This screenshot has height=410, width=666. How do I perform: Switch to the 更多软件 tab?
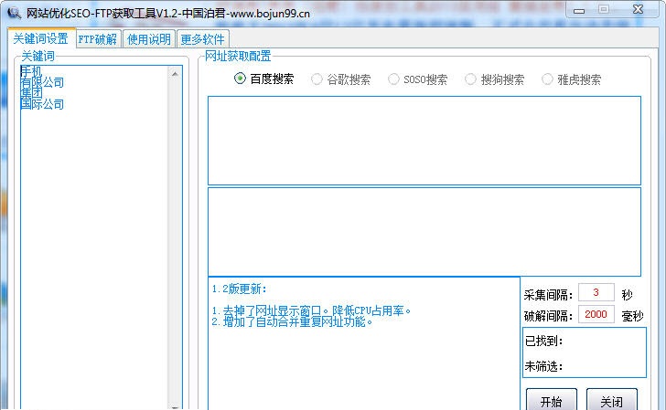202,39
